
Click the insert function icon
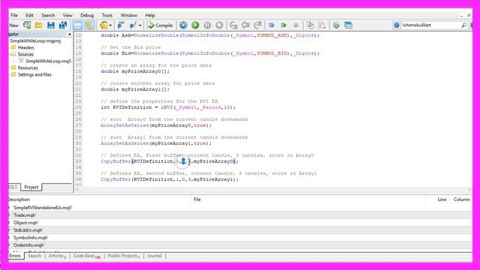(133, 25)
